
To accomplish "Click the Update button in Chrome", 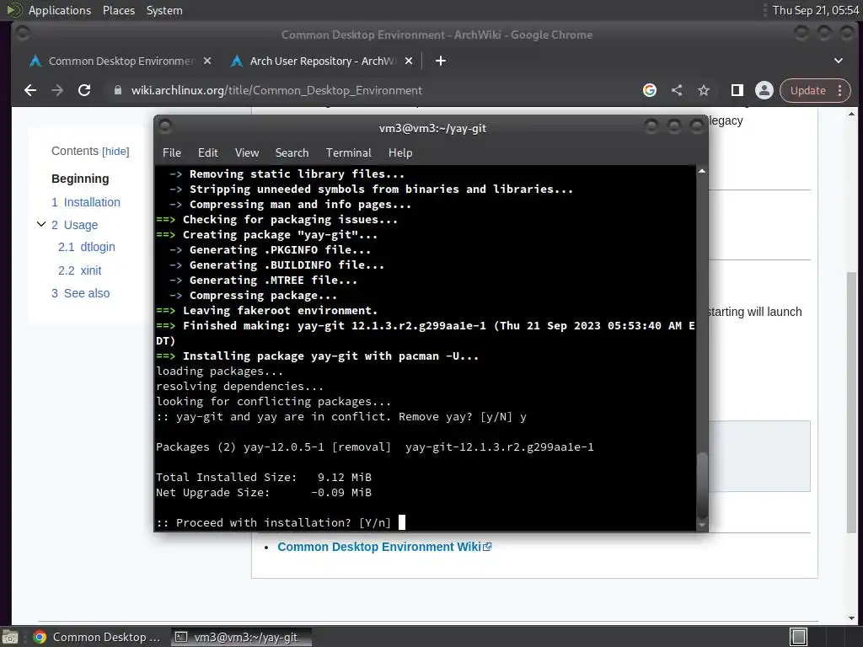I will 808,90.
